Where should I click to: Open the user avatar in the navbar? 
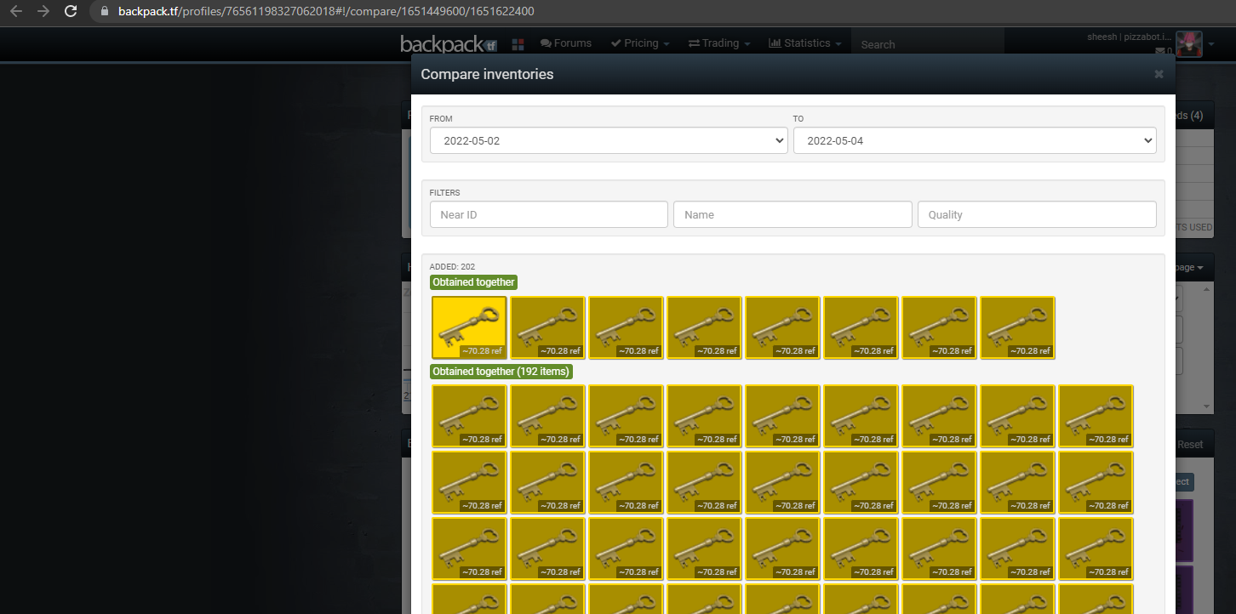(x=1189, y=44)
